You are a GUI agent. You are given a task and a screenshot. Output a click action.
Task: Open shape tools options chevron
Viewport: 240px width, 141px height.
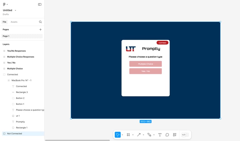143,135
